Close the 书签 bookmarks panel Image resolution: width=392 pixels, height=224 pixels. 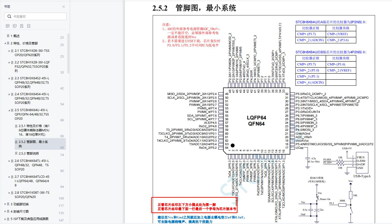64,7
